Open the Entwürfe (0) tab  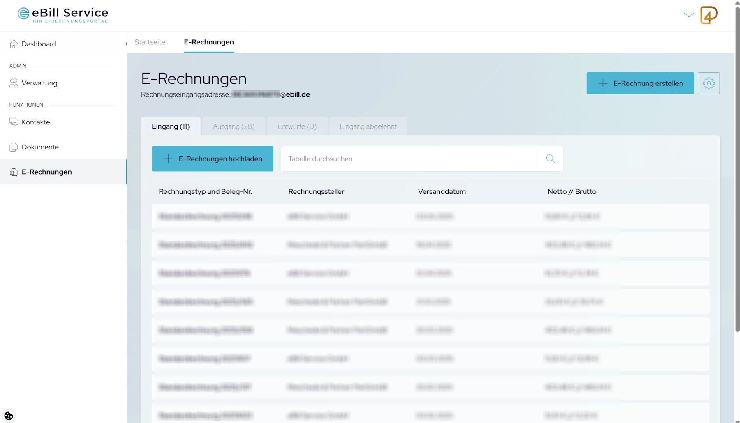coord(297,126)
